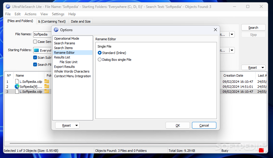Close the Options dialog with X
The image size is (273, 158).
[215, 30]
